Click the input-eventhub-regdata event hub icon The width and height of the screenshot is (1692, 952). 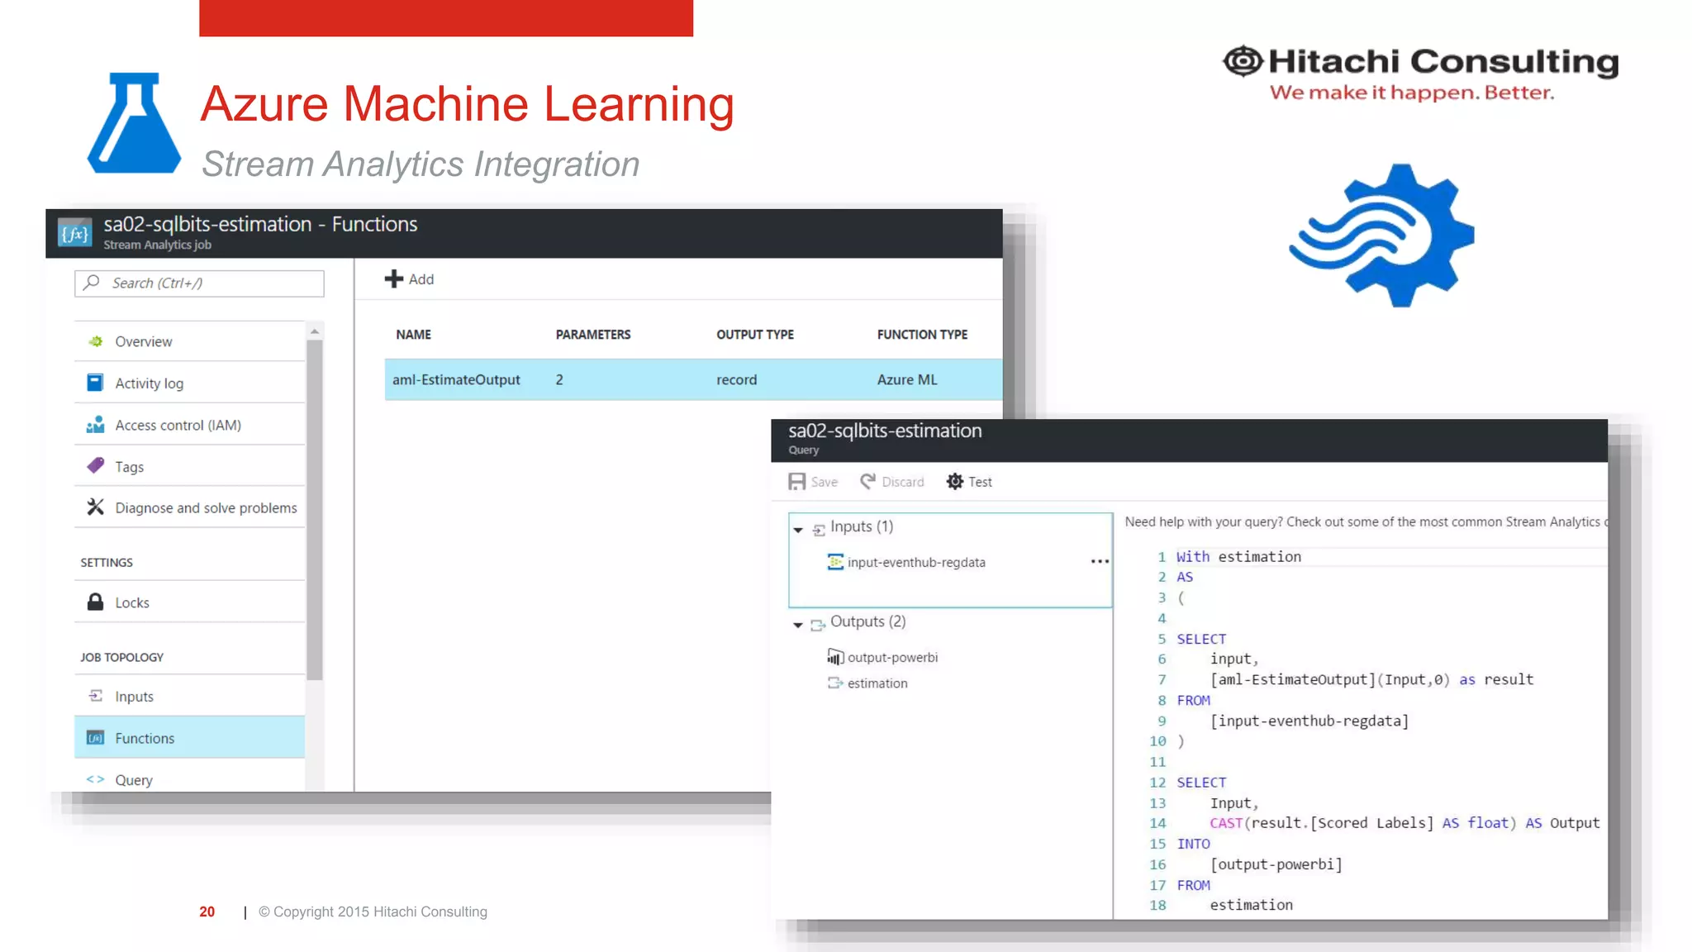(x=835, y=562)
